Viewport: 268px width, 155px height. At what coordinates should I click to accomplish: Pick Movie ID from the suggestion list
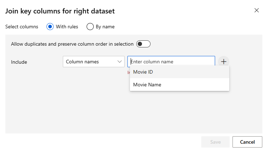coord(143,72)
